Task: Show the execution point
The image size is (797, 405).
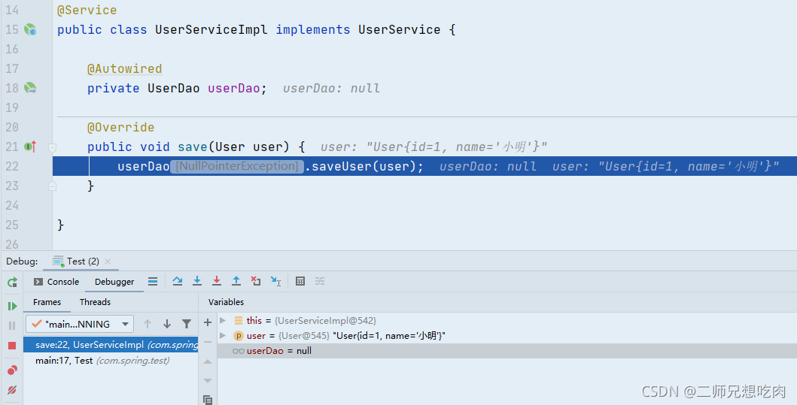Action: [x=153, y=281]
